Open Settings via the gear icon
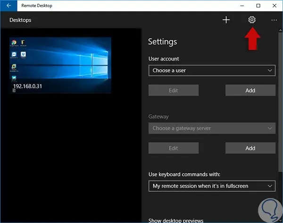Screen dimensions: 283x223 tap(252, 20)
